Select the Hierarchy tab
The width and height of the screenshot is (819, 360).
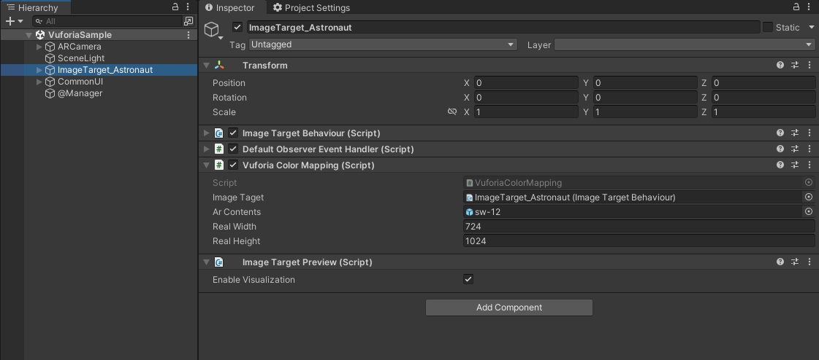click(x=33, y=7)
